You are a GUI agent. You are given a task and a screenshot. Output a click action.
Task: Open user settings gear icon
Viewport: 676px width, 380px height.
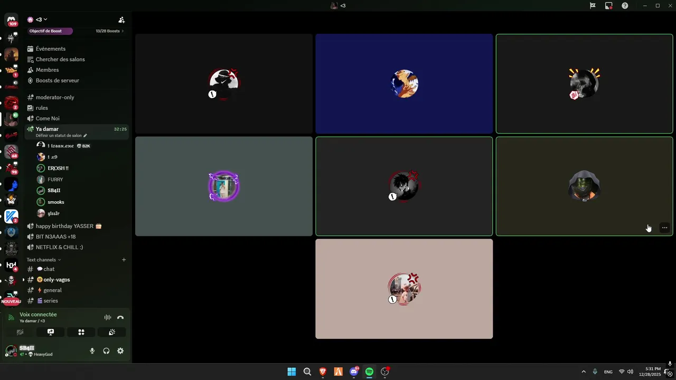(120, 351)
